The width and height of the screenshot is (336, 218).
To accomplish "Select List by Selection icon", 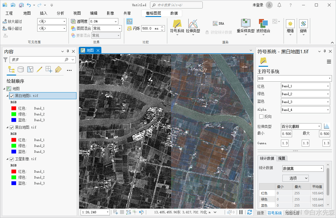I will click(x=30, y=69).
